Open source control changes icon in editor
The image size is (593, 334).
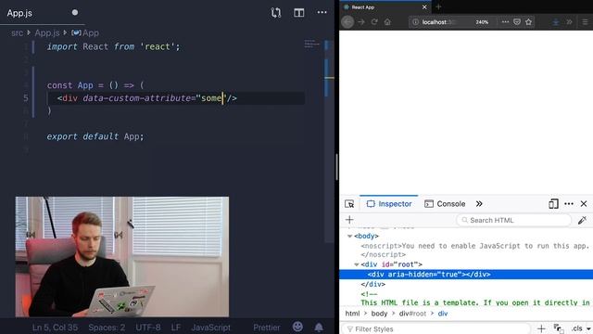coord(276,13)
